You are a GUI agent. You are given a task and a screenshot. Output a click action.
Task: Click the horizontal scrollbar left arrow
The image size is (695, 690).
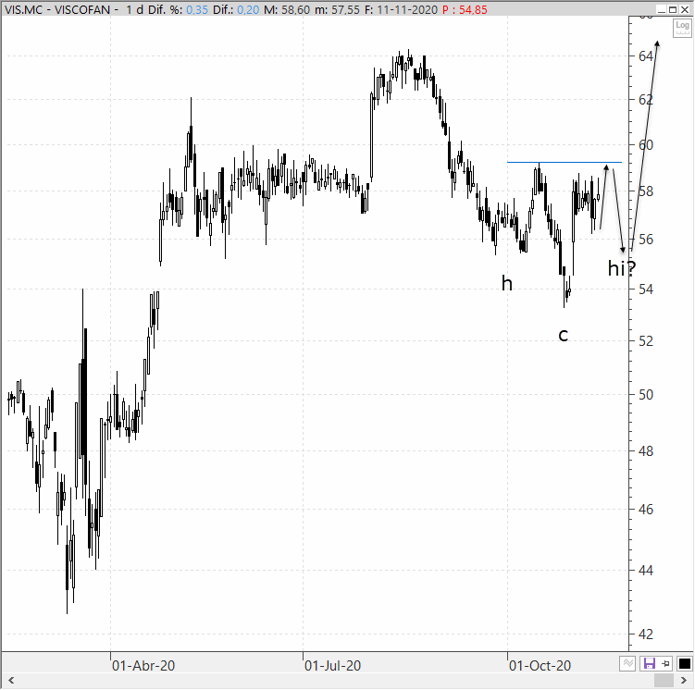[x=11, y=680]
